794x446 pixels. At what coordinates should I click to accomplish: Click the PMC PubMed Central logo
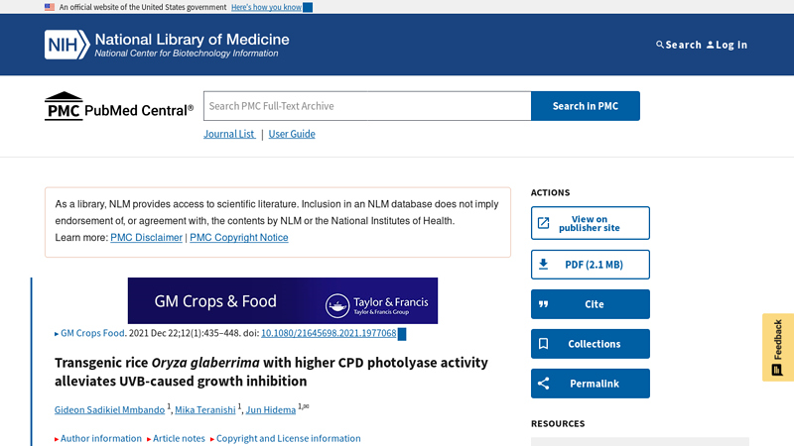[x=119, y=107]
